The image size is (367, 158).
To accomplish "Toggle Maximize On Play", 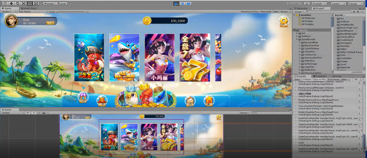I will pyautogui.click(x=250, y=11).
